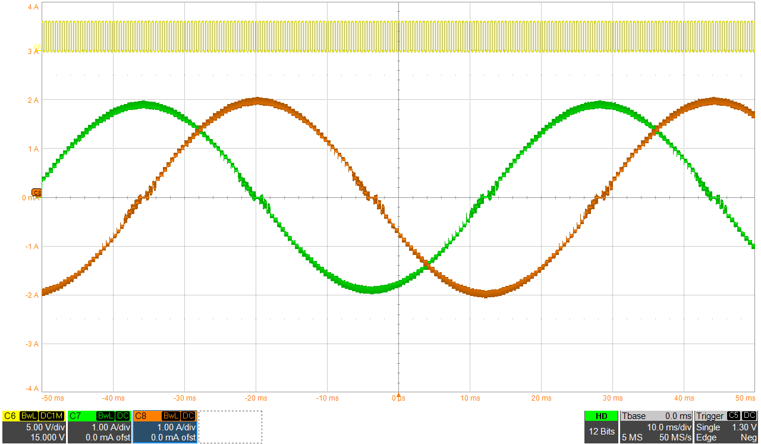Image resolution: width=761 pixels, height=444 pixels.
Task: Click the 12 Bits resolution readout
Action: tap(602, 432)
